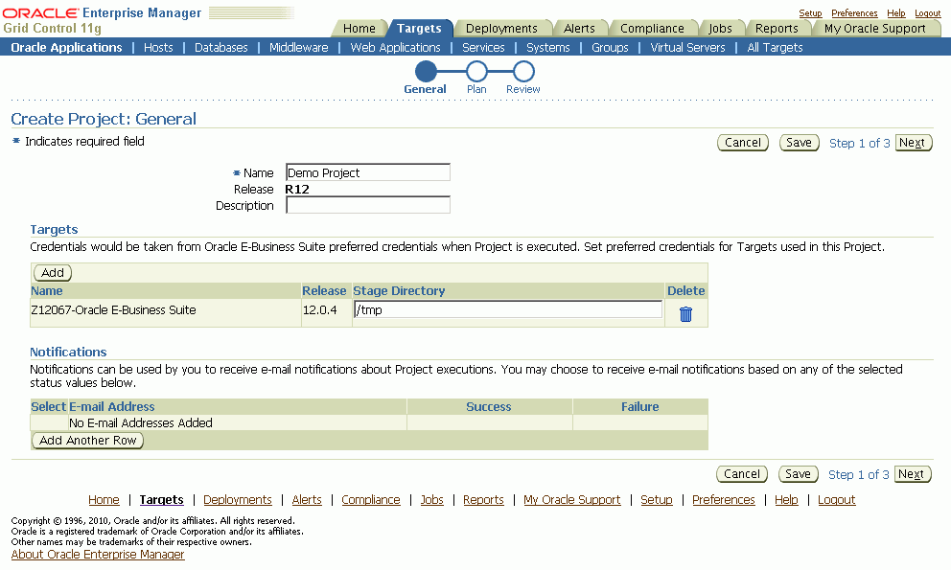Focus the Stage Directory field with /tmp
Screen dimensions: 951x570
point(508,309)
